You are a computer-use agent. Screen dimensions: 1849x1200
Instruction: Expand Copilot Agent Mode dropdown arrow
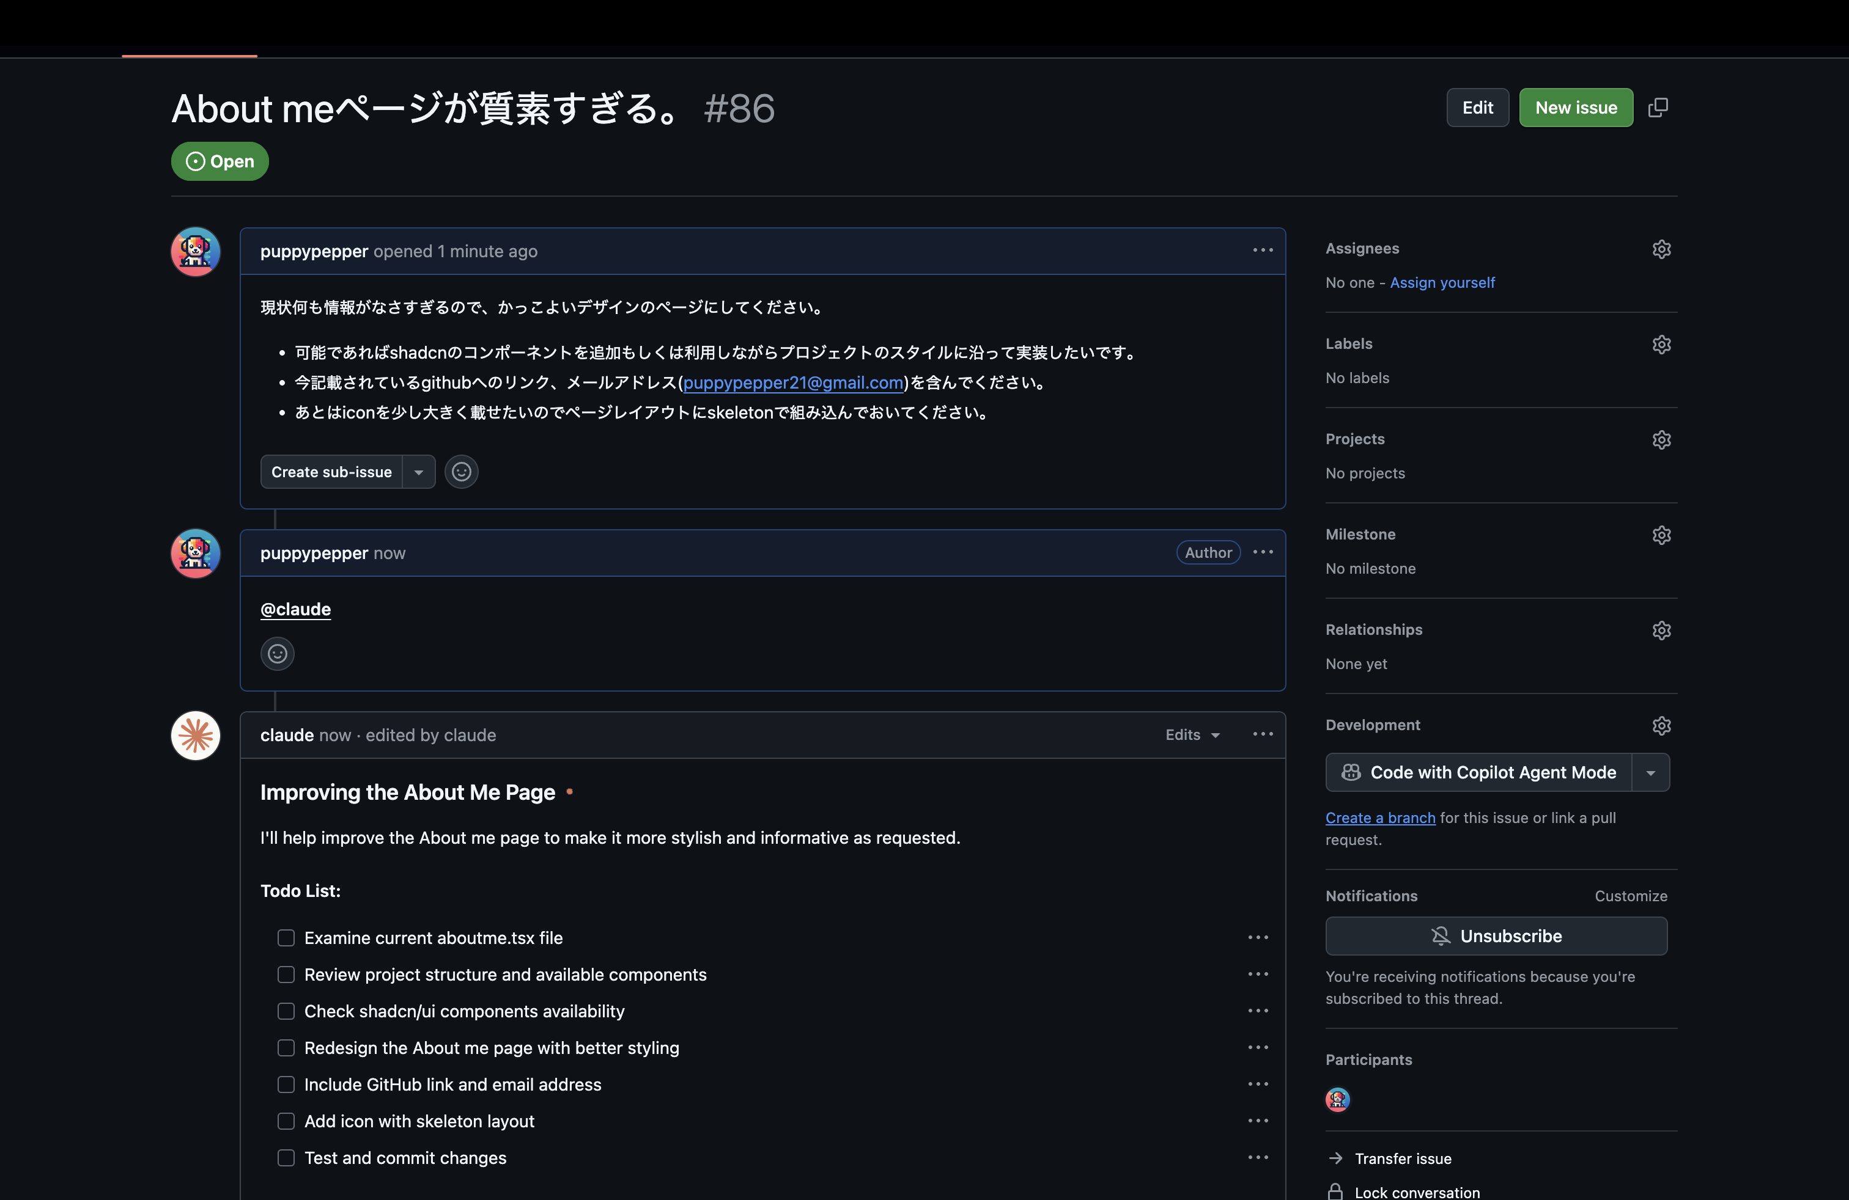(1651, 773)
